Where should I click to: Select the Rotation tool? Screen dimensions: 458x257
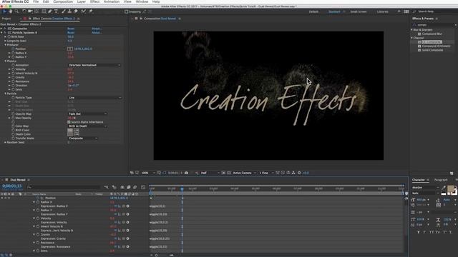(x=24, y=11)
